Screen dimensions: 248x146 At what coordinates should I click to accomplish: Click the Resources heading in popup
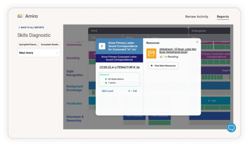tap(153, 43)
